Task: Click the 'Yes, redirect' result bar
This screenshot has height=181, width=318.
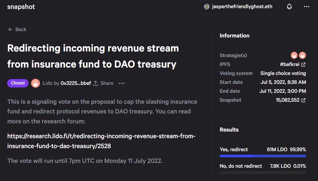Action: (263, 156)
